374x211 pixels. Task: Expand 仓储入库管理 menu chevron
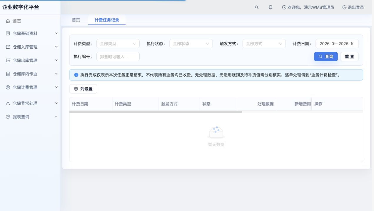pyautogui.click(x=56, y=47)
